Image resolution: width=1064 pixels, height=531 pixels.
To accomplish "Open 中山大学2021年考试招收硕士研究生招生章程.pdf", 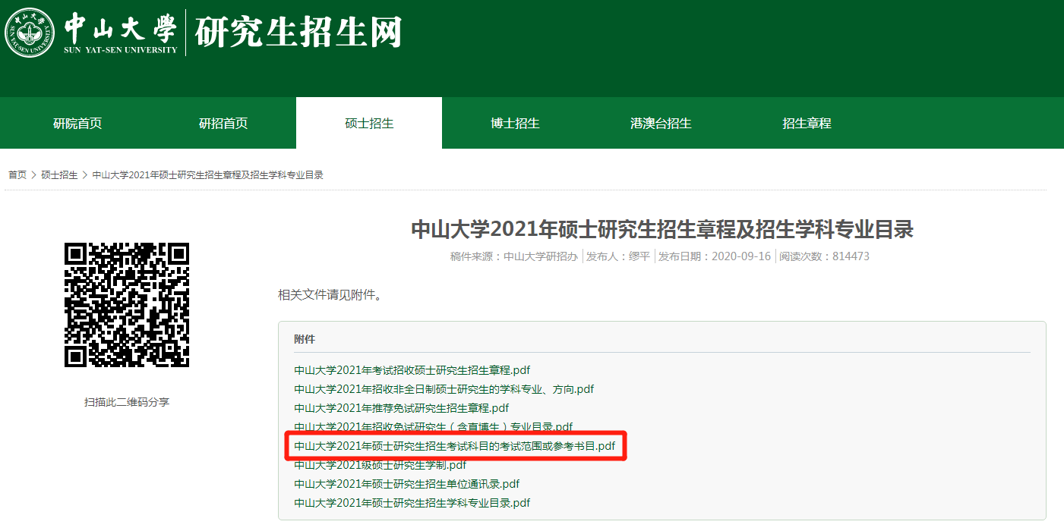I will 412,370.
